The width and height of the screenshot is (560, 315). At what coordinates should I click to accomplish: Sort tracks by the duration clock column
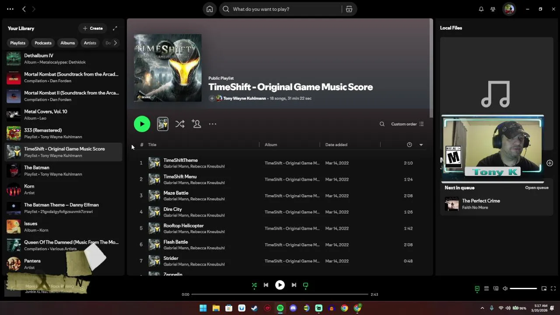tap(409, 145)
